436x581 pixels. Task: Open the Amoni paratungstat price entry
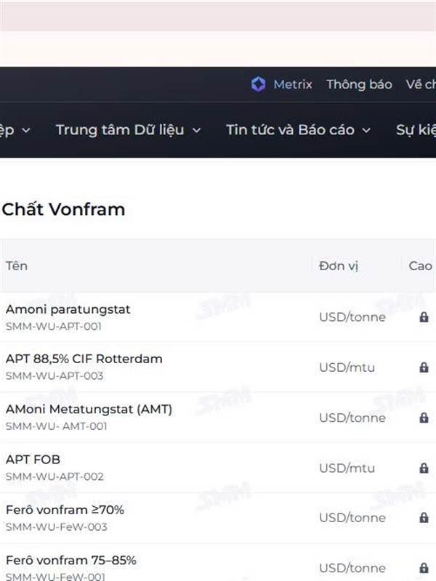coord(68,310)
